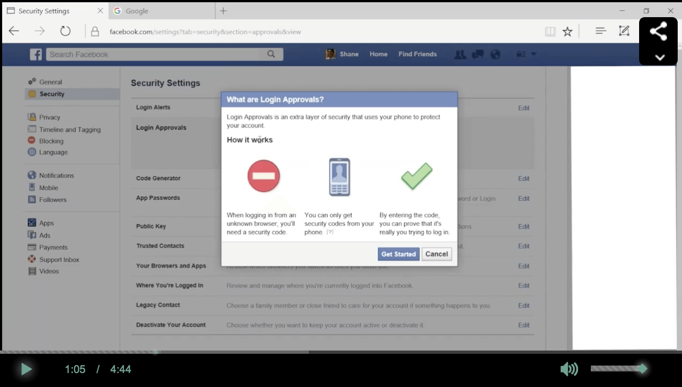The image size is (682, 387).
Task: Open Blocking settings
Action: point(51,141)
